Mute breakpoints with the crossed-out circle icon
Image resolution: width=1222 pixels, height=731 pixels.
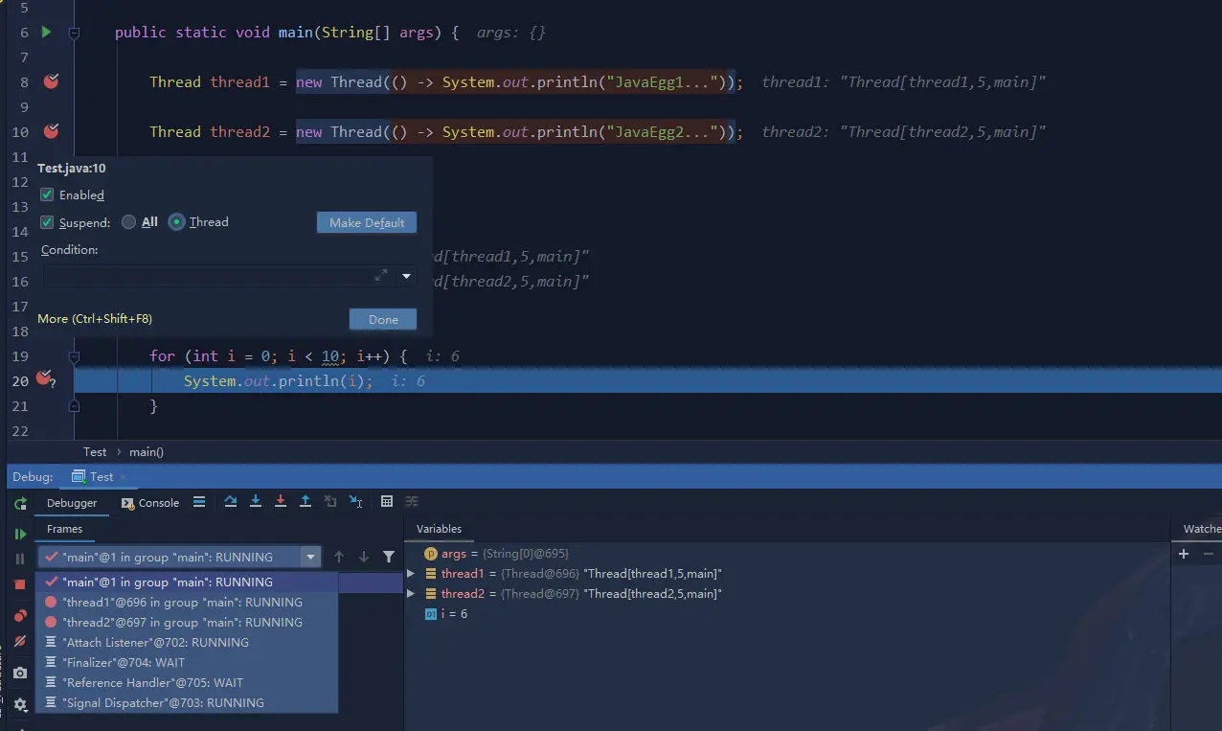(x=19, y=640)
